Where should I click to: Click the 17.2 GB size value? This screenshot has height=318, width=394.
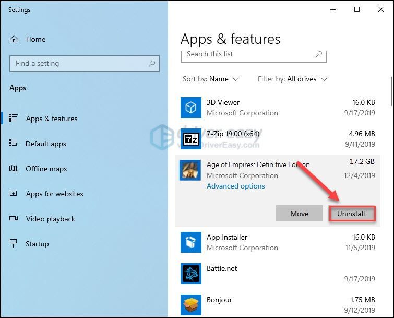pyautogui.click(x=362, y=161)
